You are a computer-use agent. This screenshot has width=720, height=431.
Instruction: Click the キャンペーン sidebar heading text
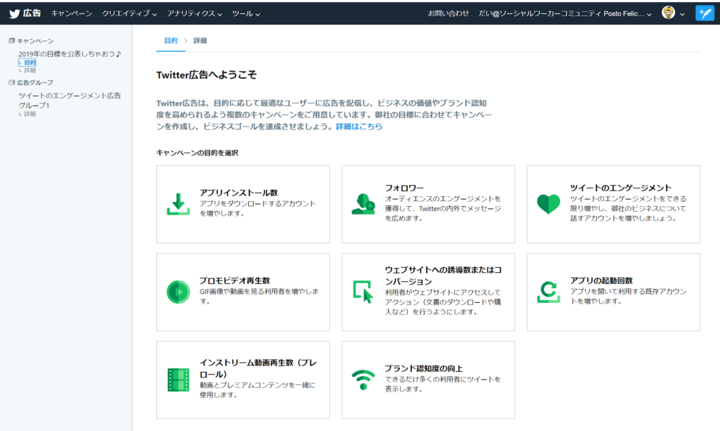[x=35, y=41]
